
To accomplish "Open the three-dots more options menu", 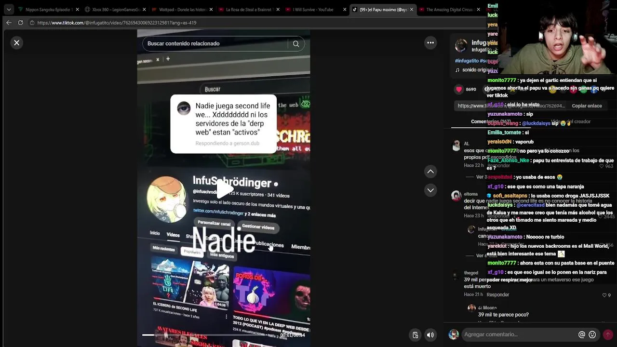I will pos(430,43).
